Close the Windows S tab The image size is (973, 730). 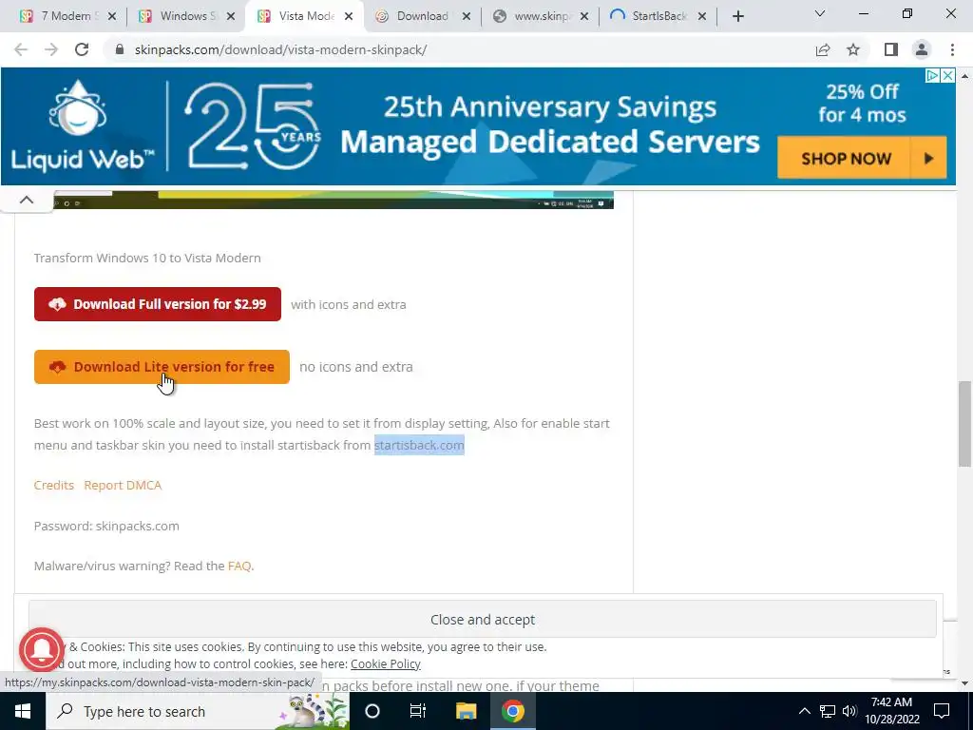pos(231,17)
